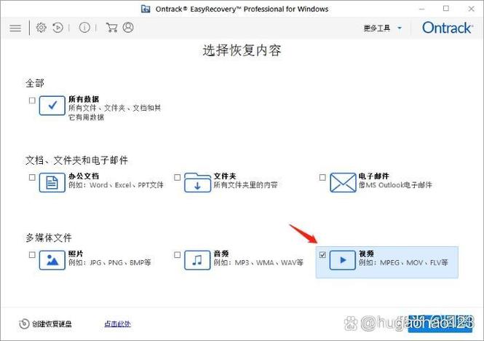Click the 办公文档 document icon
This screenshot has width=484, height=341.
52,182
